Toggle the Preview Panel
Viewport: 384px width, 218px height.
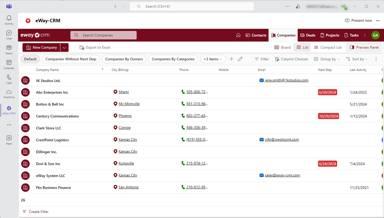tap(364, 48)
